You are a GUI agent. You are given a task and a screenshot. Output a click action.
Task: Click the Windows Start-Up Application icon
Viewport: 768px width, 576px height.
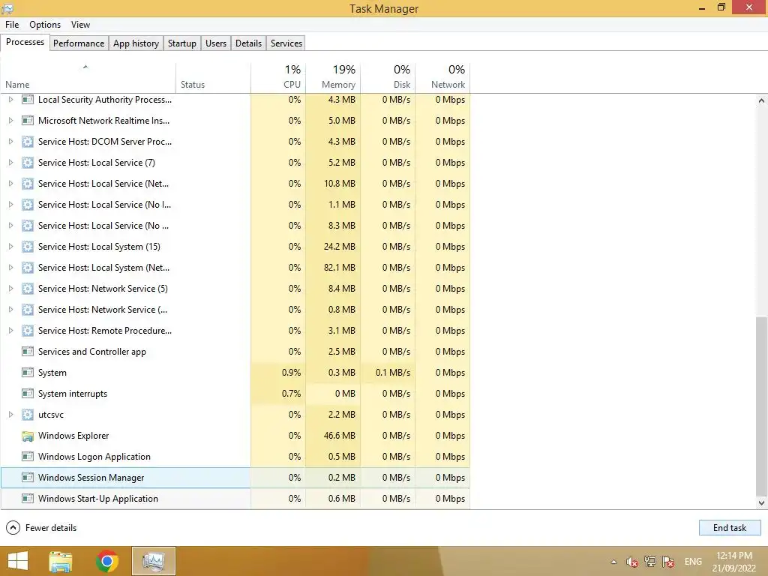[28, 499]
